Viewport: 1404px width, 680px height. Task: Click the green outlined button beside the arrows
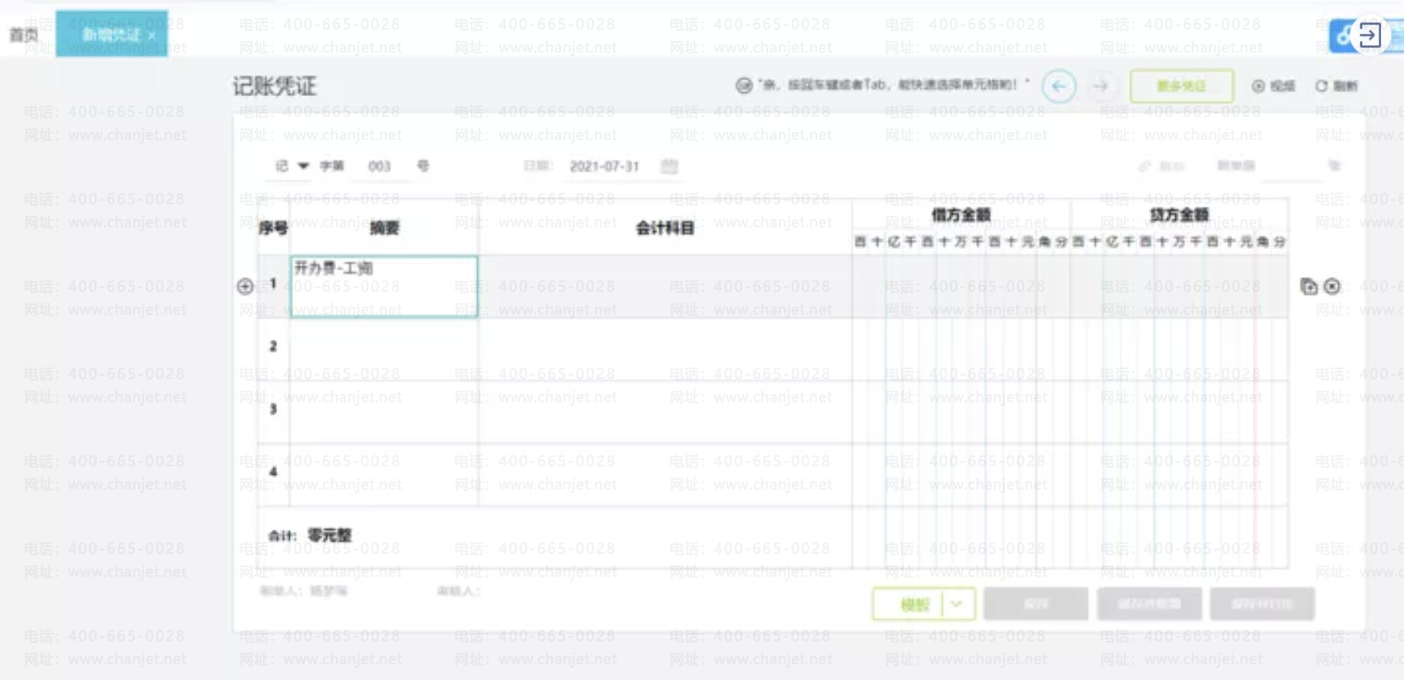tap(1182, 86)
